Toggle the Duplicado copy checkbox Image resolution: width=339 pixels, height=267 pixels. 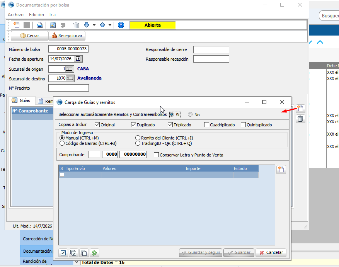(133, 125)
